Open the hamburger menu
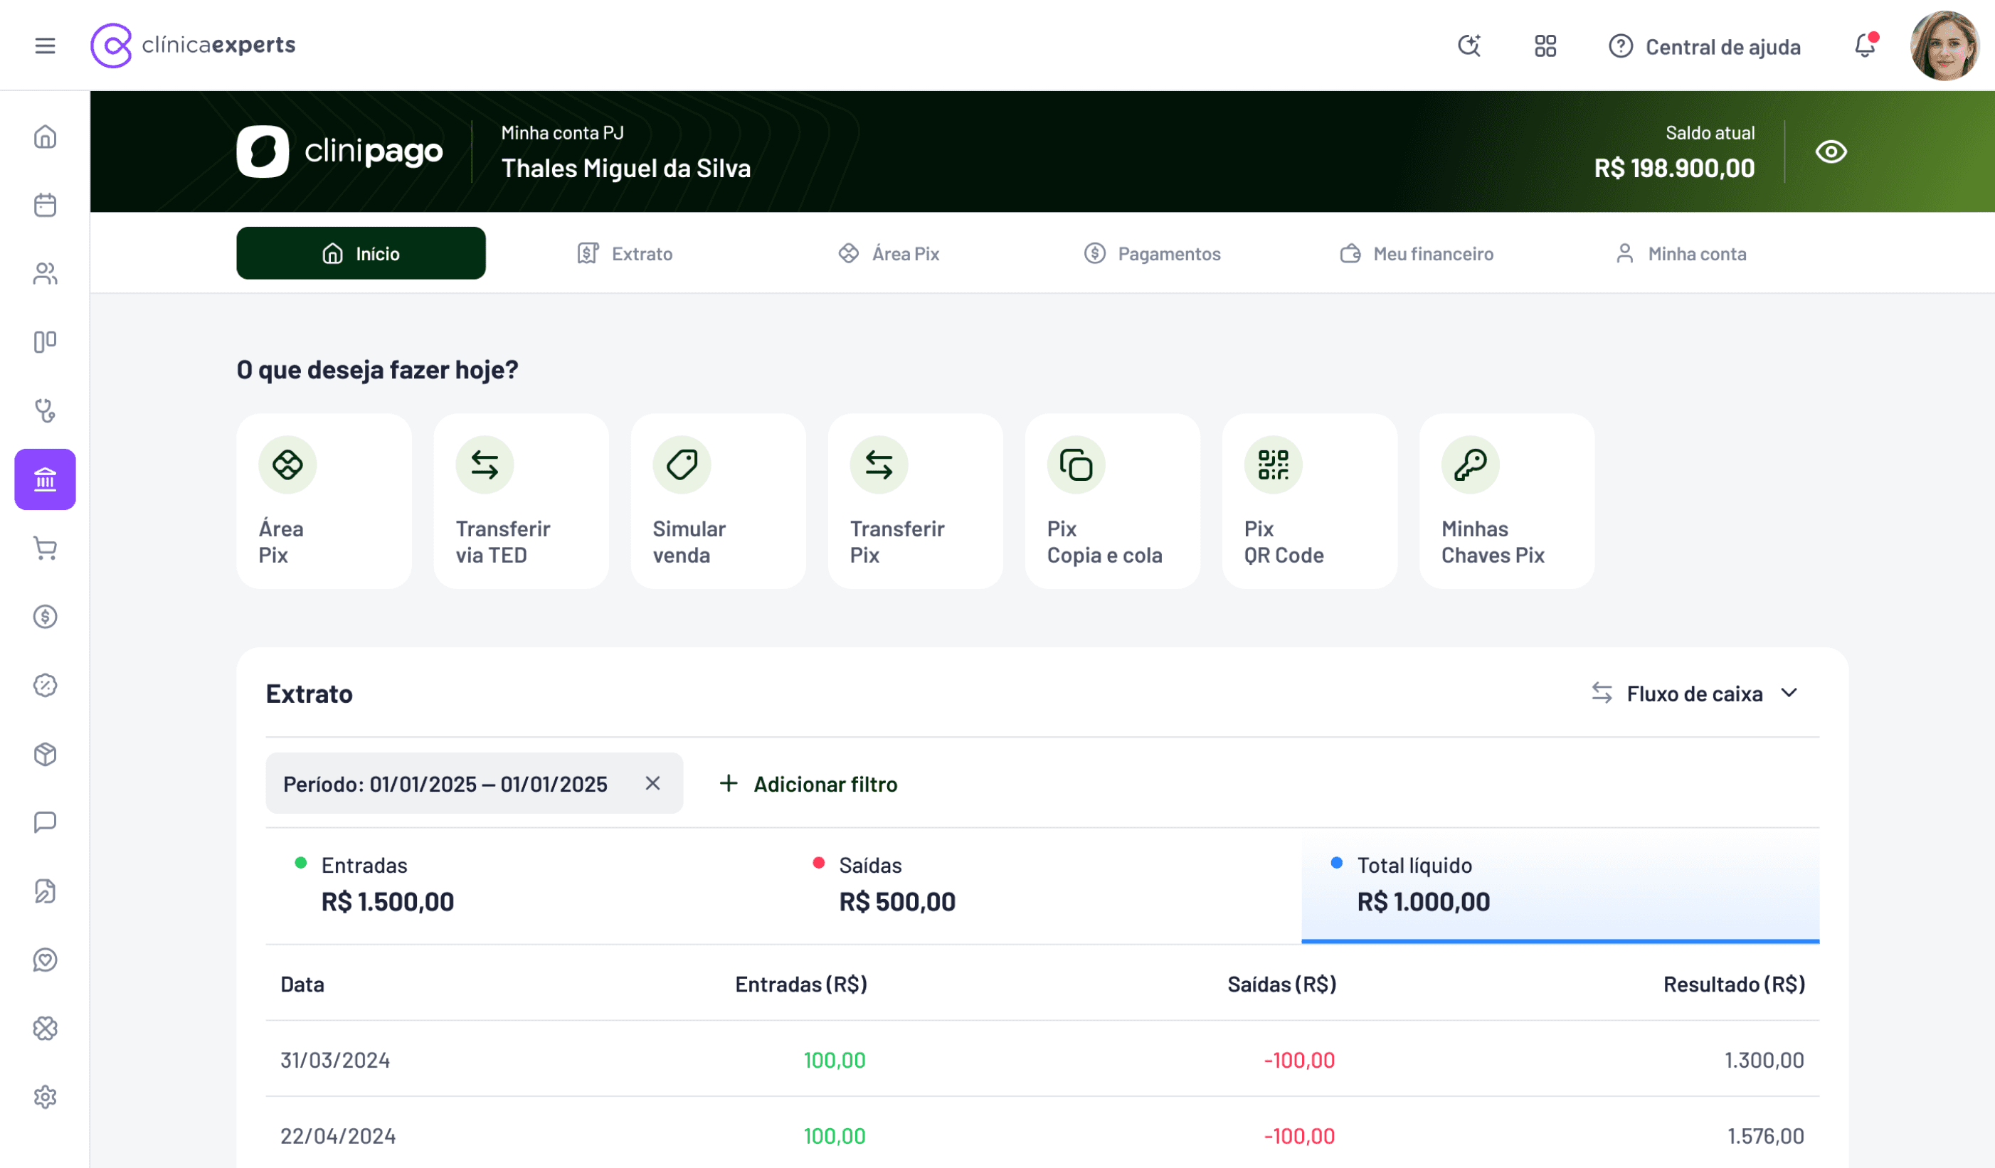Viewport: 1995px width, 1168px height. pyautogui.click(x=45, y=45)
